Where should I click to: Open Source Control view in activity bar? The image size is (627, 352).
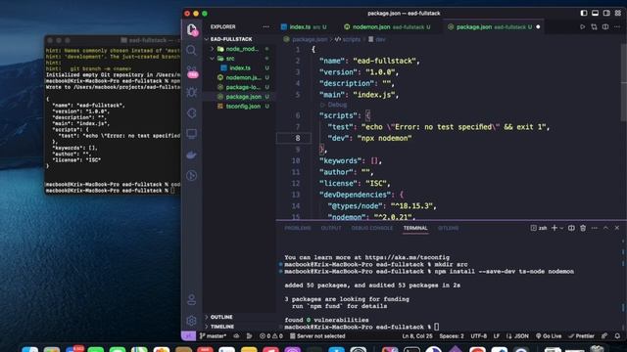(x=192, y=71)
